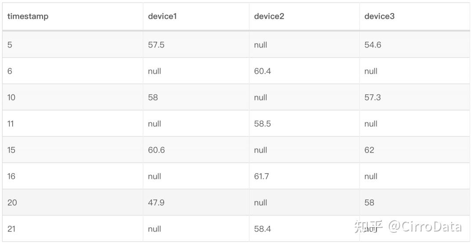Screen dimensions: 474x246
Task: Select the timestamp 6 cell
Action: pos(10,71)
